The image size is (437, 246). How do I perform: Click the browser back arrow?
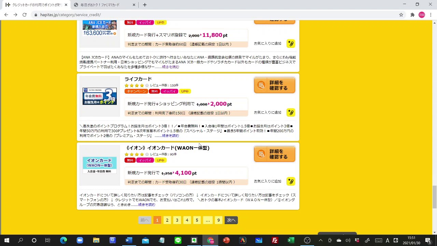pyautogui.click(x=6, y=15)
